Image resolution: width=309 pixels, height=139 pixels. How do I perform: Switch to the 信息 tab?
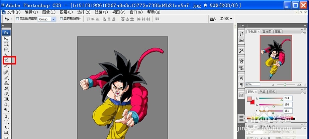pyautogui.click(x=278, y=31)
